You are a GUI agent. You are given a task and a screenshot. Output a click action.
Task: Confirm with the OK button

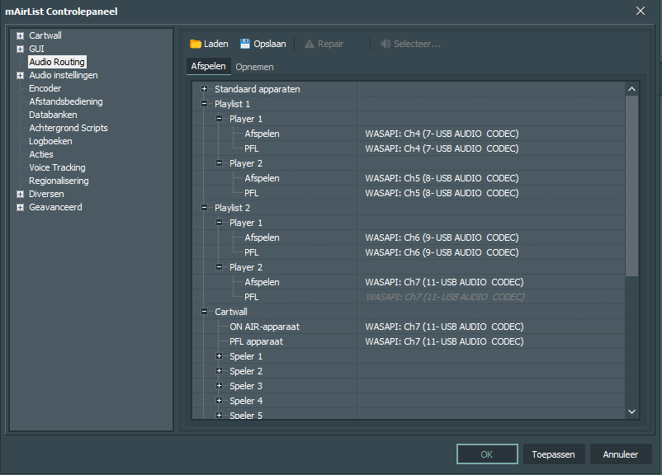[487, 454]
